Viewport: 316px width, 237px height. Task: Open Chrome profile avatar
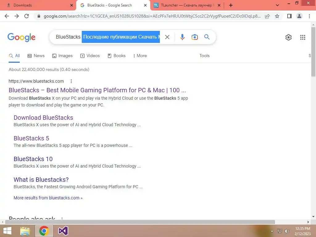coord(299,16)
